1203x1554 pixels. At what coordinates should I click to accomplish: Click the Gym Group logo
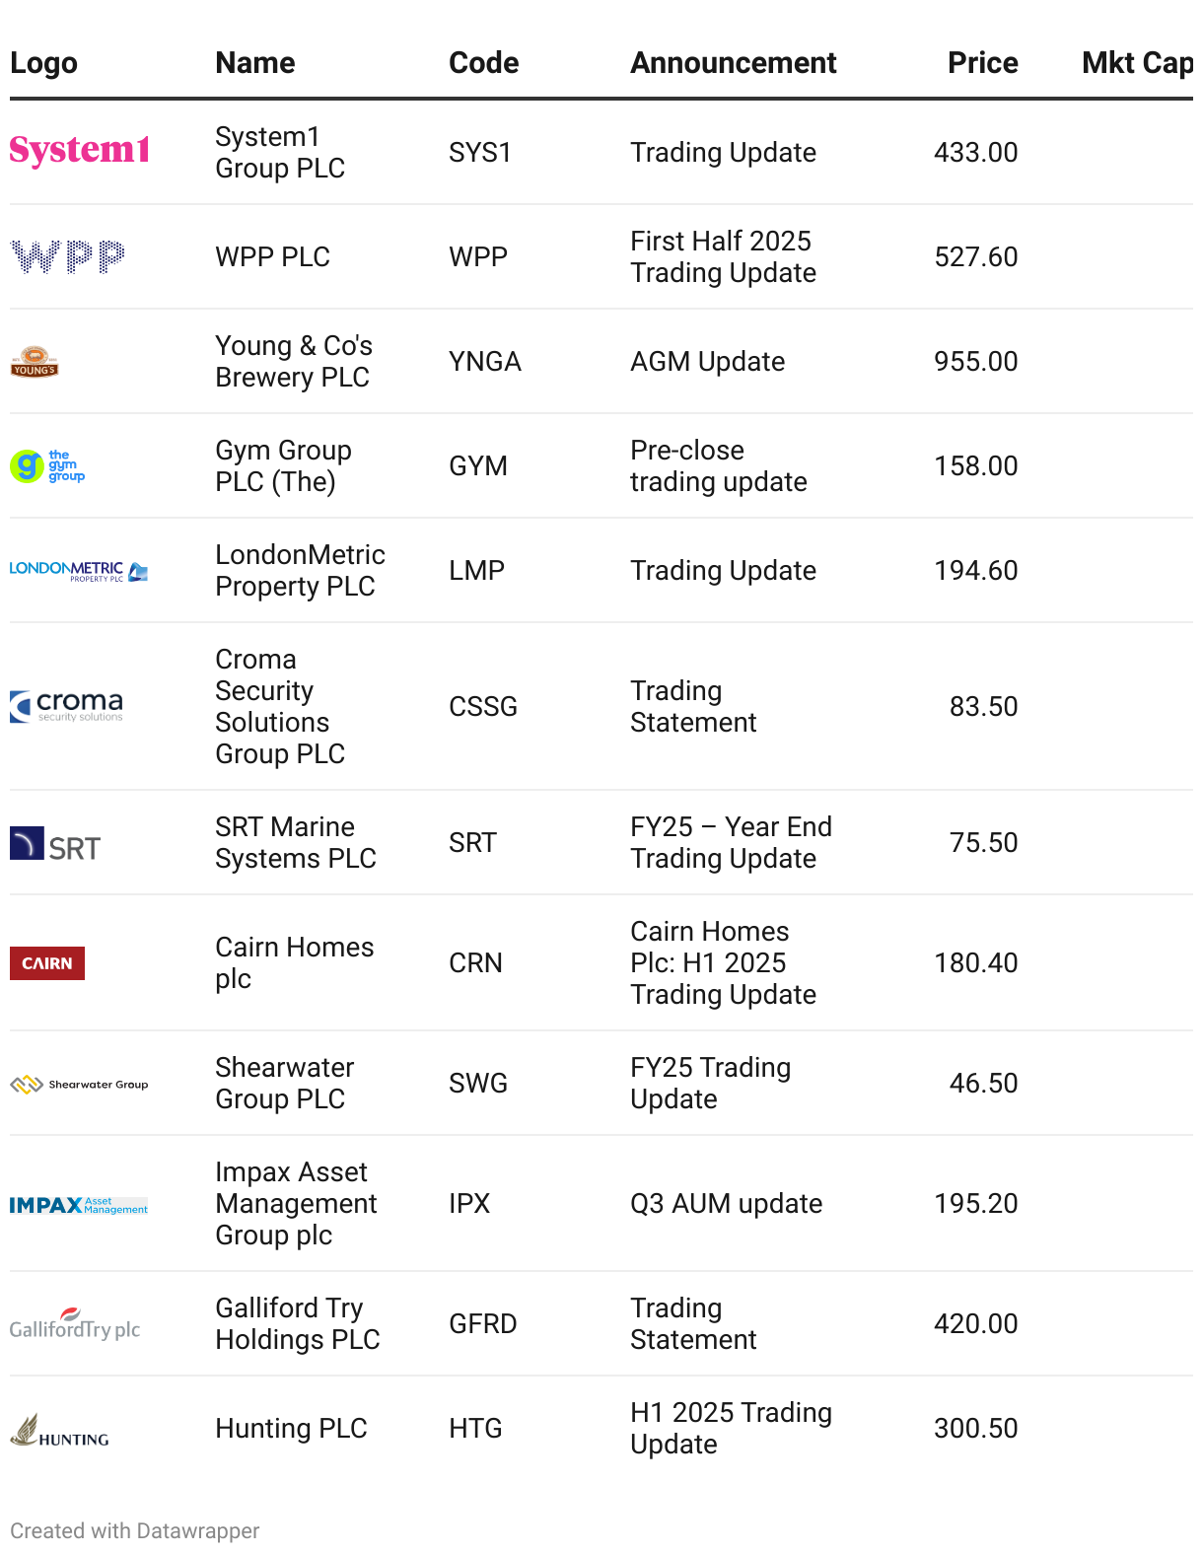(47, 465)
